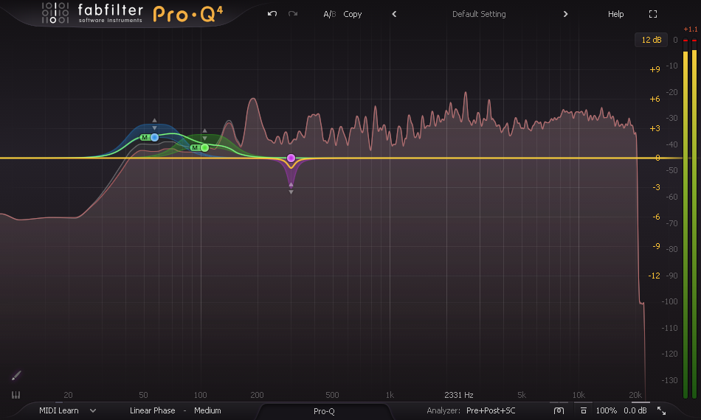This screenshot has height=420, width=701.
Task: Adjust the 0.0 dB output gain
Action: point(635,410)
